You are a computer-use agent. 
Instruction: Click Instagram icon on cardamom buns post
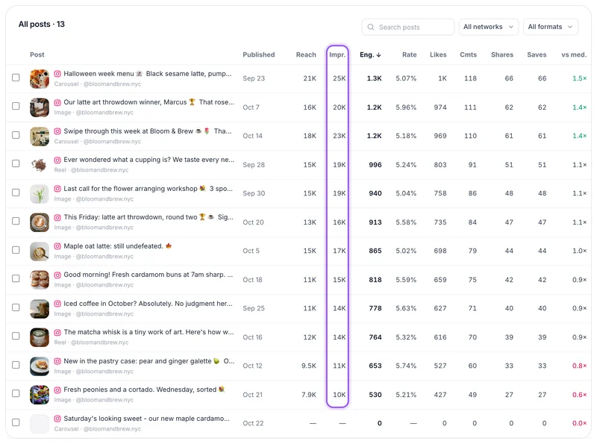(57, 275)
